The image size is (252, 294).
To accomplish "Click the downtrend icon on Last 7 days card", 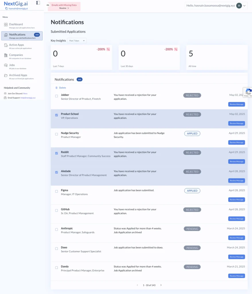I will coord(108,49).
